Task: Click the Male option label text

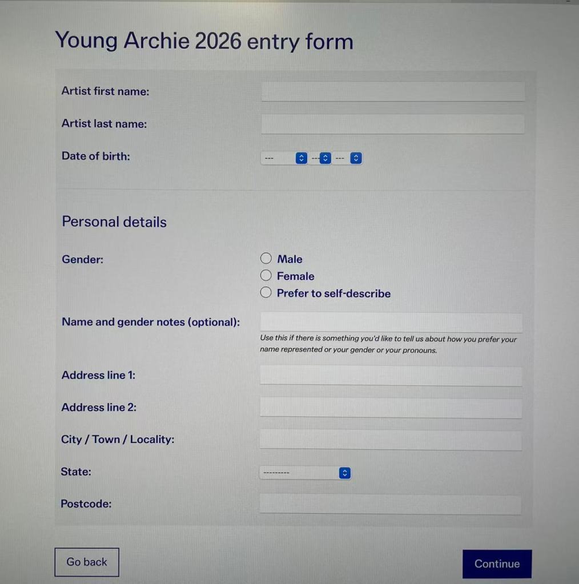Action: point(289,259)
